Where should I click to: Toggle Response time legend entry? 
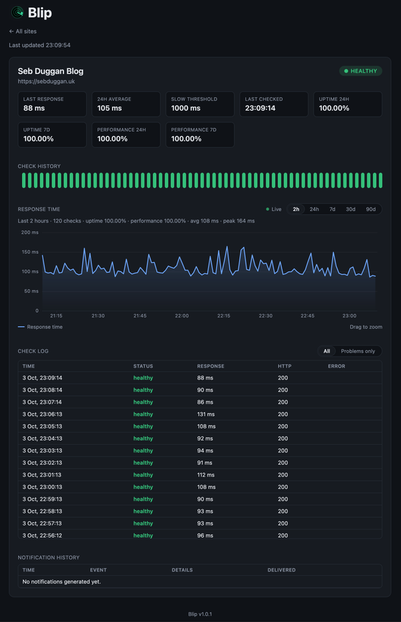[40, 327]
